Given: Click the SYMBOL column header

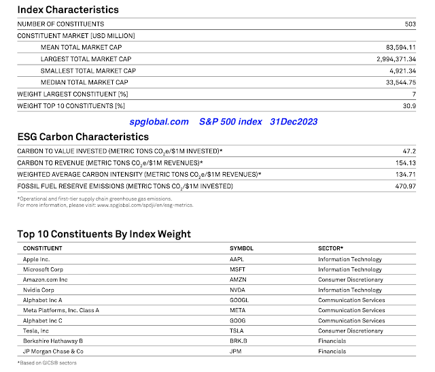Looking at the screenshot, I should (241, 248).
